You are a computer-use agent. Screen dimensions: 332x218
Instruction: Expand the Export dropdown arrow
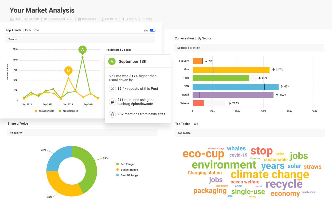(116, 19)
